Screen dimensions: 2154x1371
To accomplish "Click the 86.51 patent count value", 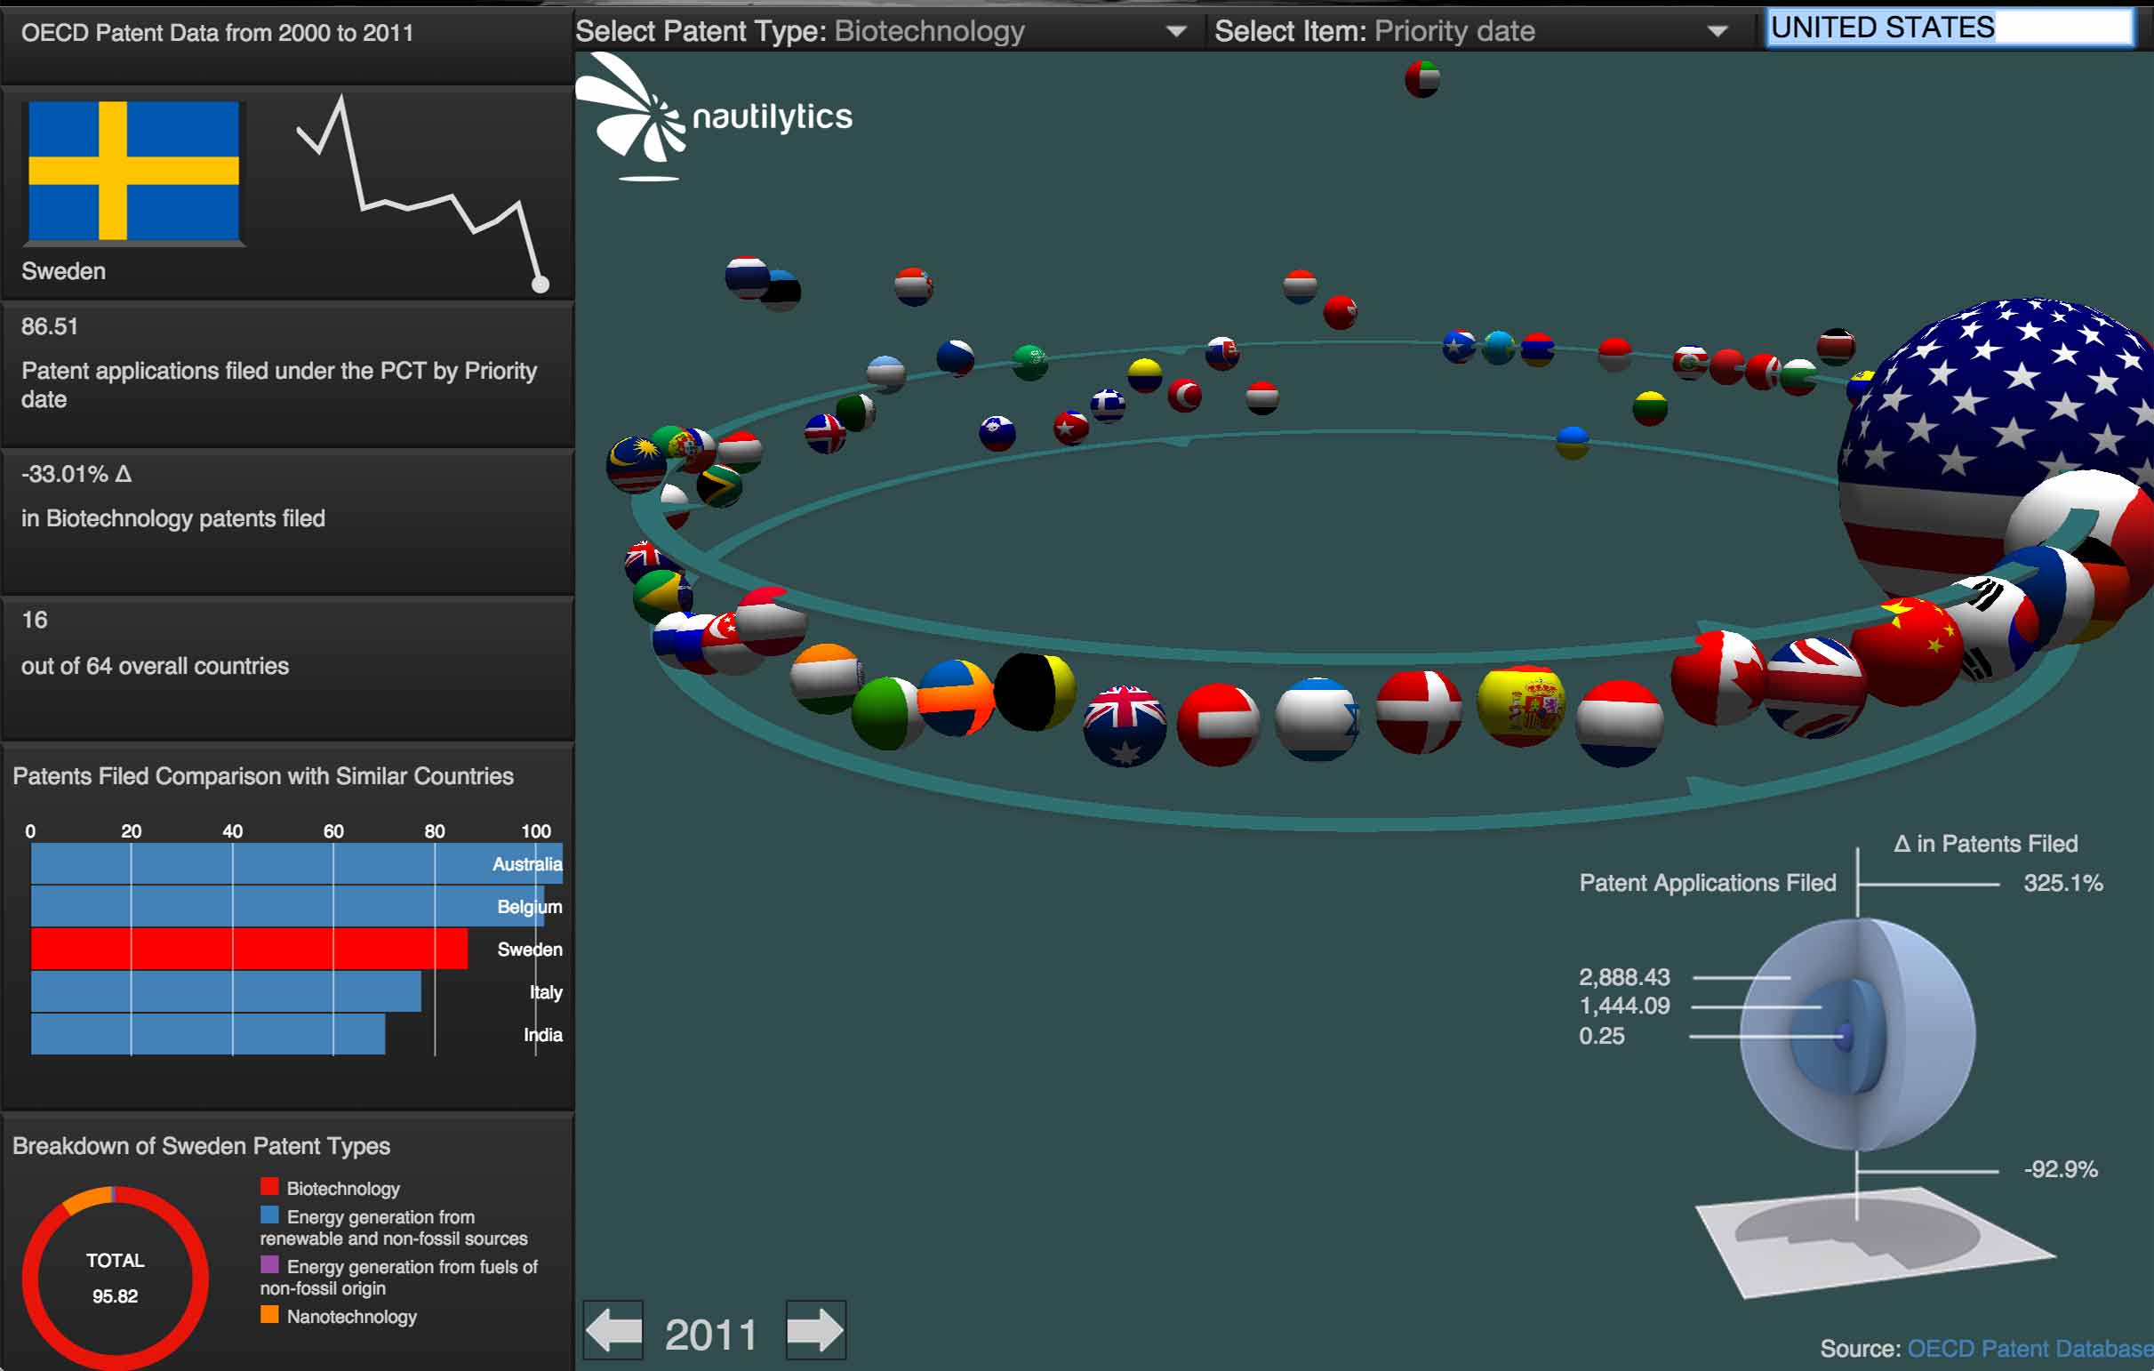I will (50, 326).
